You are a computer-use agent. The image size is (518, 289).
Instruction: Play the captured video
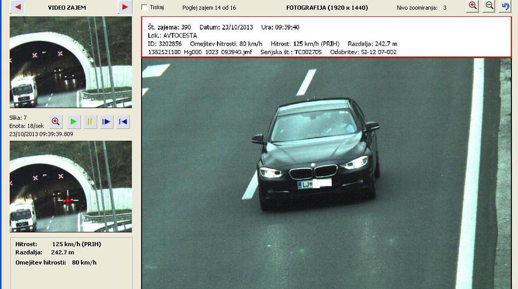coord(73,121)
